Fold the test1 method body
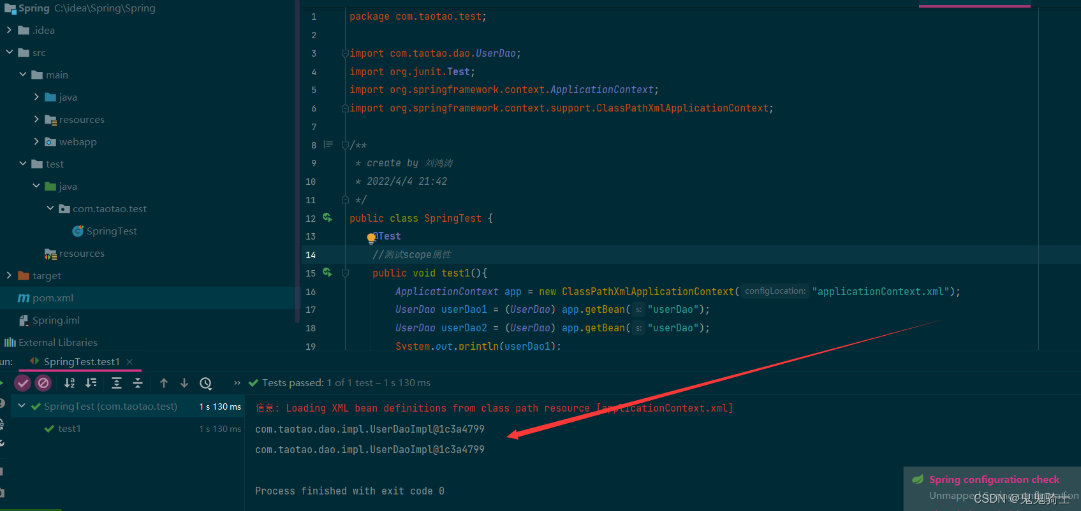The height and width of the screenshot is (511, 1081). click(x=345, y=273)
